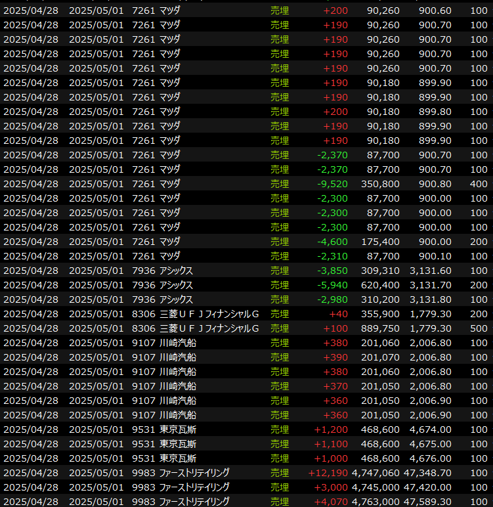493x507 pixels.
Task: Select the Asics price 3,131.60 cell
Action: 430,271
